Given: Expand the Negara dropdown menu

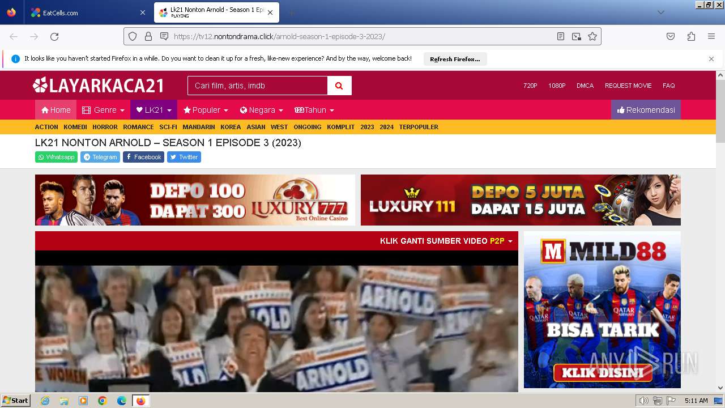Looking at the screenshot, I should click(261, 110).
